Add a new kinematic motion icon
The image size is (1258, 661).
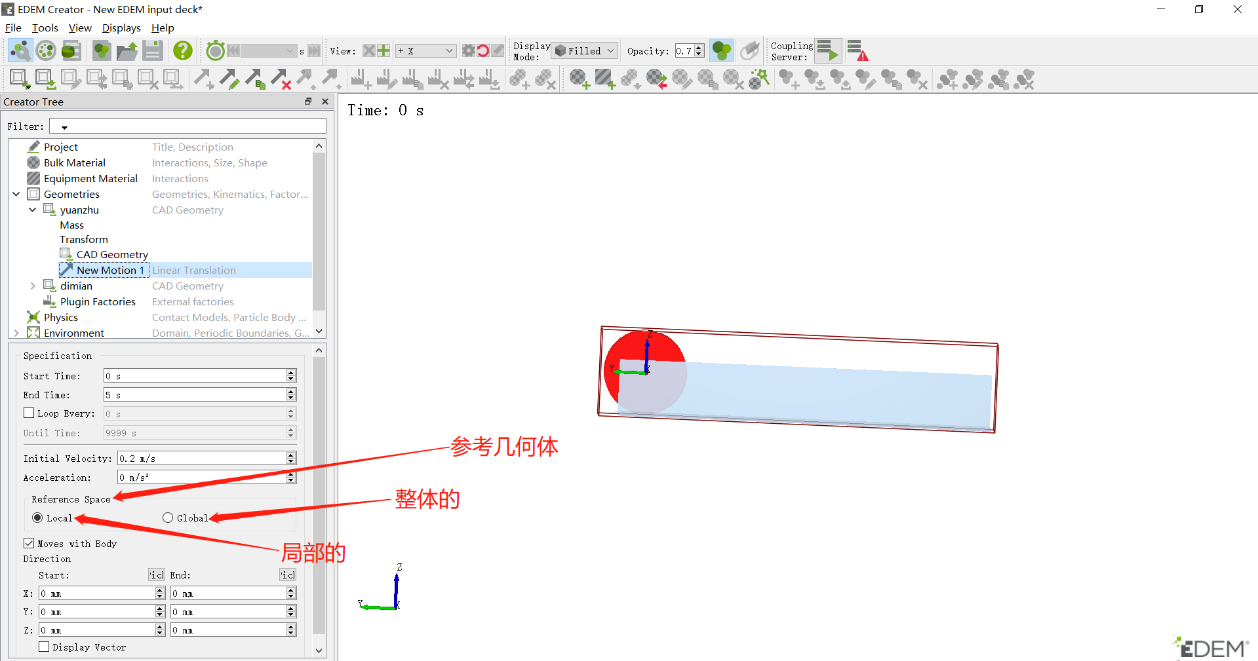pos(204,79)
